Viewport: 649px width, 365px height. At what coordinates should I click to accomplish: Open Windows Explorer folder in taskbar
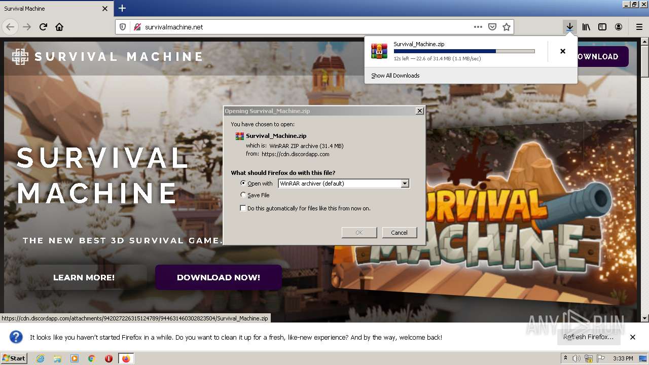[57, 358]
